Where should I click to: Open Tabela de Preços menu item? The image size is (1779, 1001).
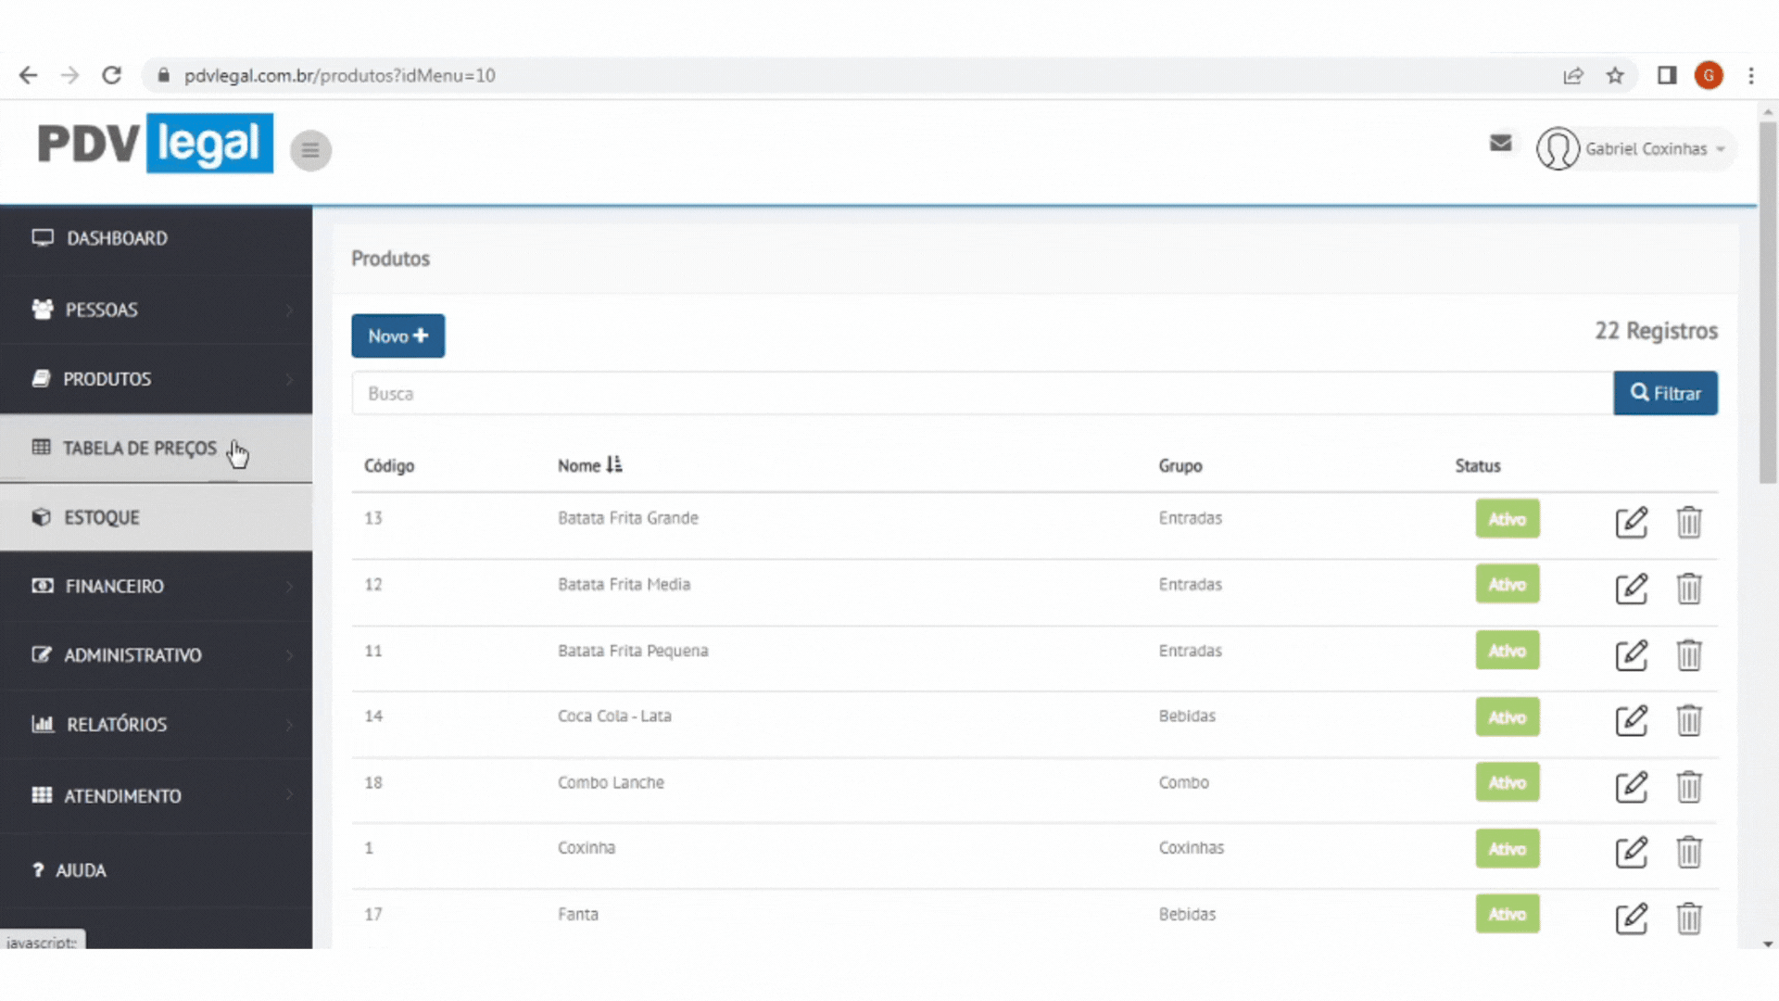139,449
